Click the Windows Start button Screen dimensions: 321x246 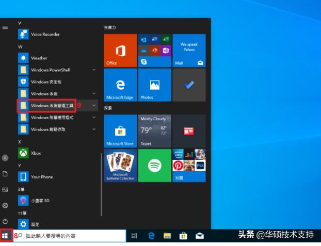(5, 236)
